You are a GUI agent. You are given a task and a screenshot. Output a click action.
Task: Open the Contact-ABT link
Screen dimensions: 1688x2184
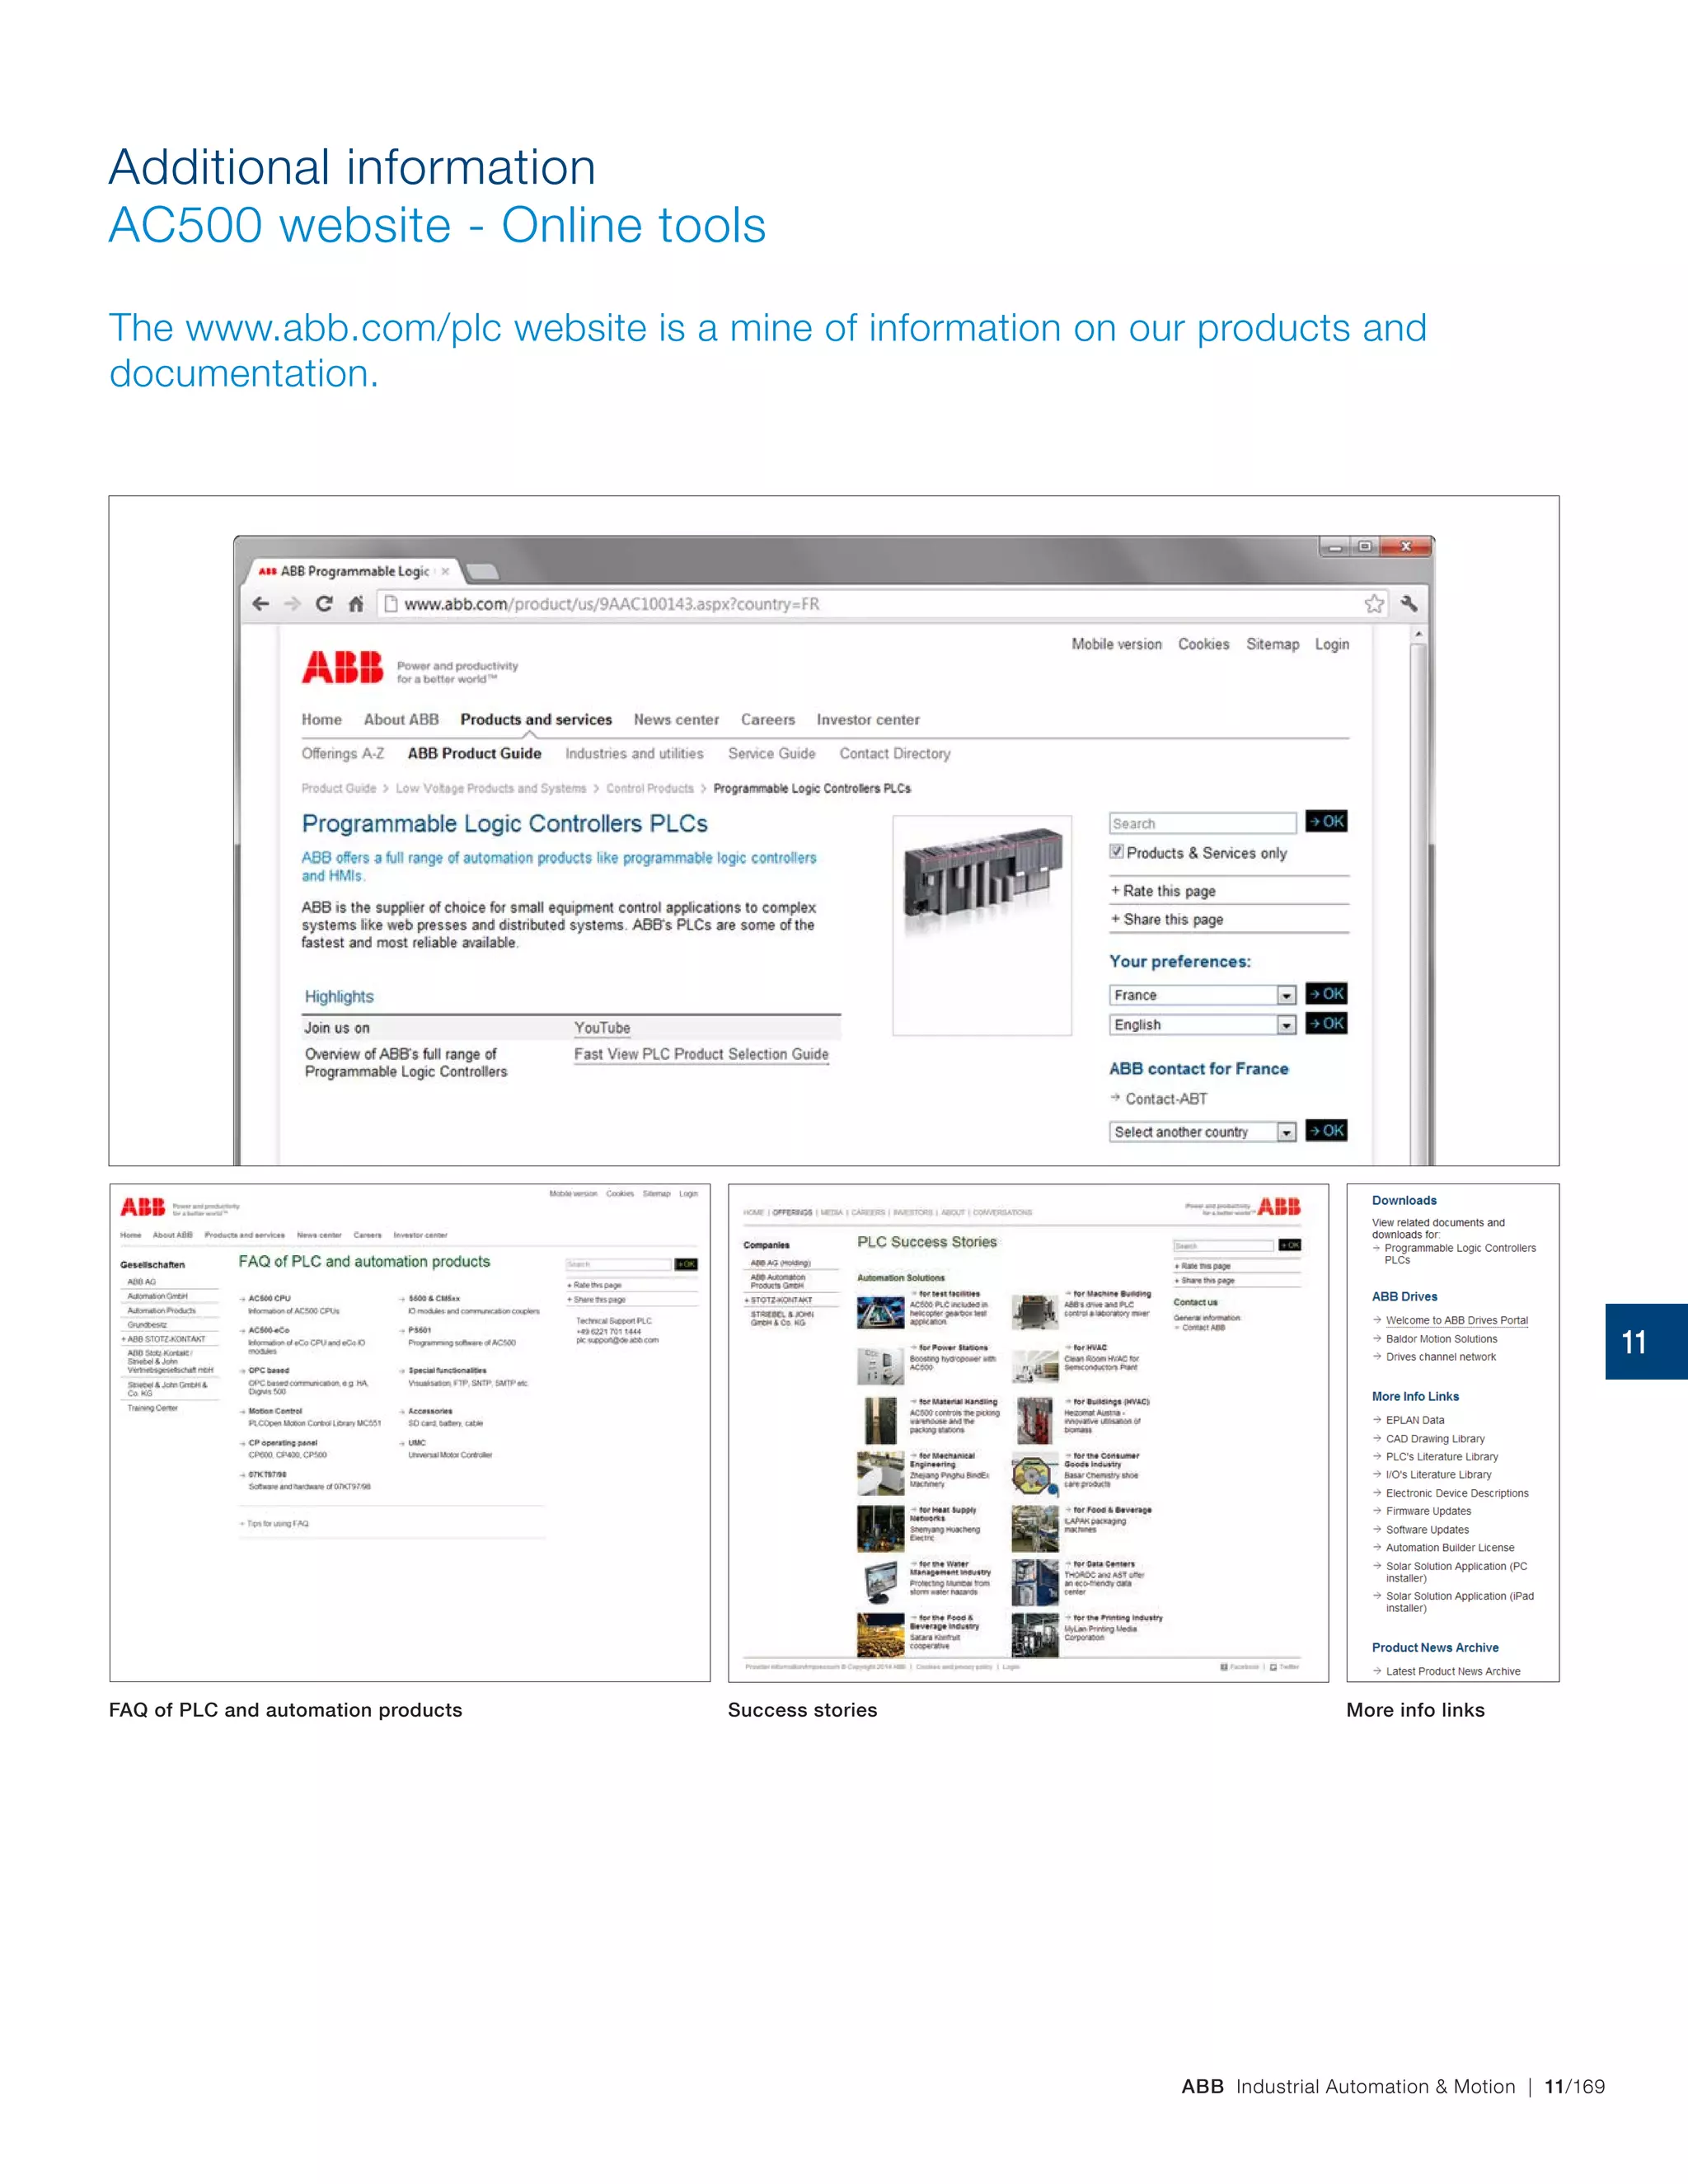click(x=1166, y=1099)
